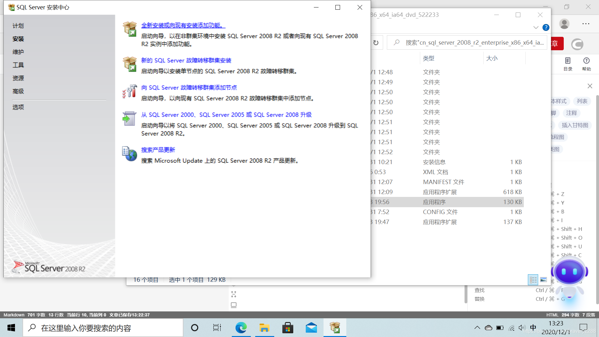Image resolution: width=599 pixels, height=337 pixels.
Task: Click the Windows taskbar search box
Action: [x=103, y=328]
